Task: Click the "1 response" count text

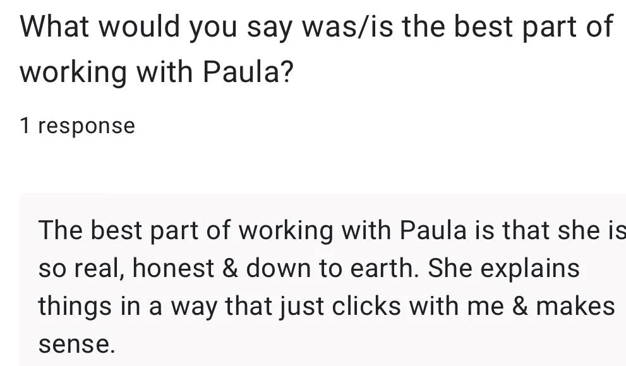Action: point(78,126)
